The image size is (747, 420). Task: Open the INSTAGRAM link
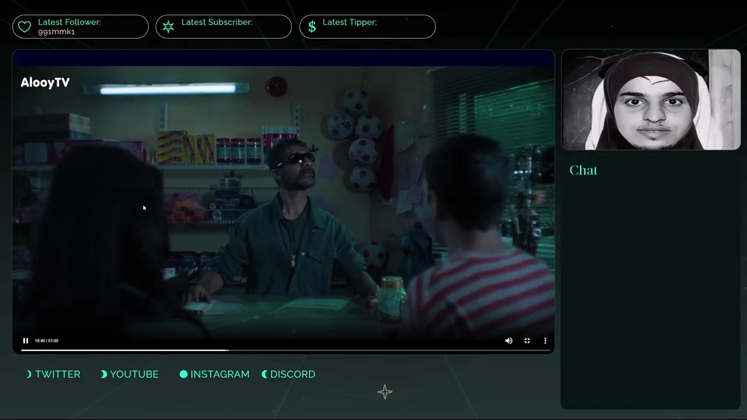tap(220, 374)
